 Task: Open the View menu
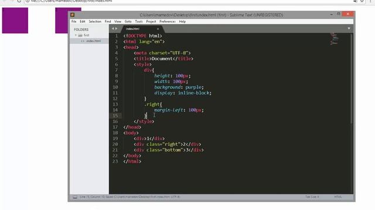tap(118, 22)
